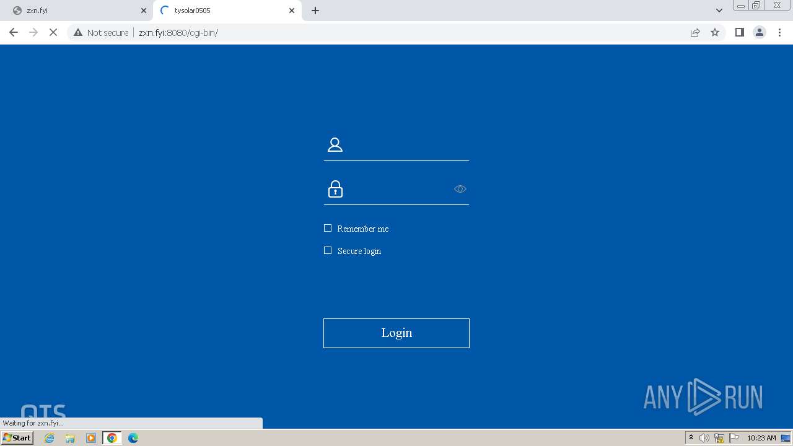Click the Not secure site info indicator
This screenshot has width=793, height=446.
pyautogui.click(x=101, y=32)
